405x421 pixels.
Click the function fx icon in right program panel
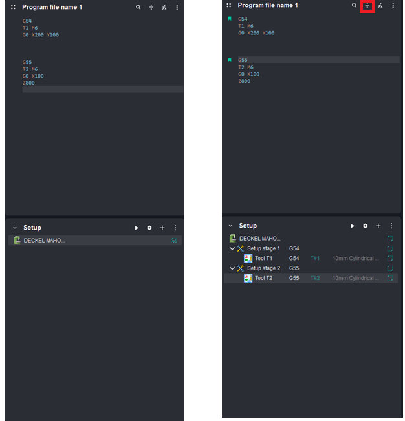380,6
